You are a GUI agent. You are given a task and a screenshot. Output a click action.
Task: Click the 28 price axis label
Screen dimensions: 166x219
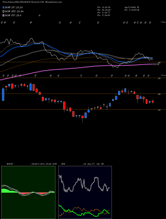pos(159,79)
